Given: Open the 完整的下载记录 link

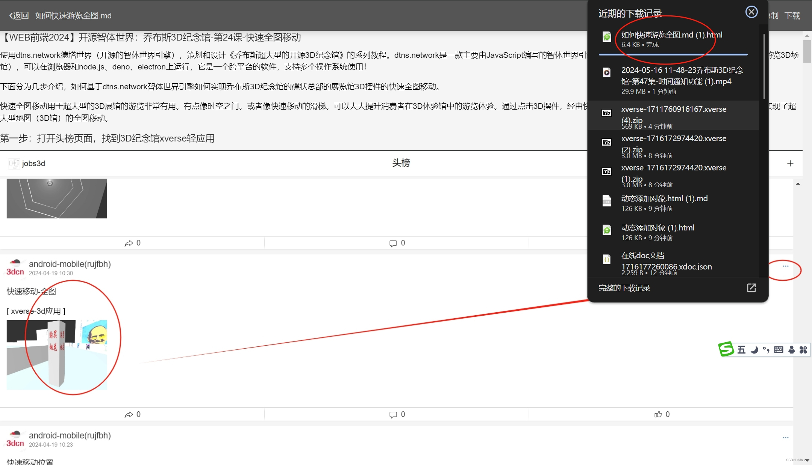Looking at the screenshot, I should tap(624, 288).
